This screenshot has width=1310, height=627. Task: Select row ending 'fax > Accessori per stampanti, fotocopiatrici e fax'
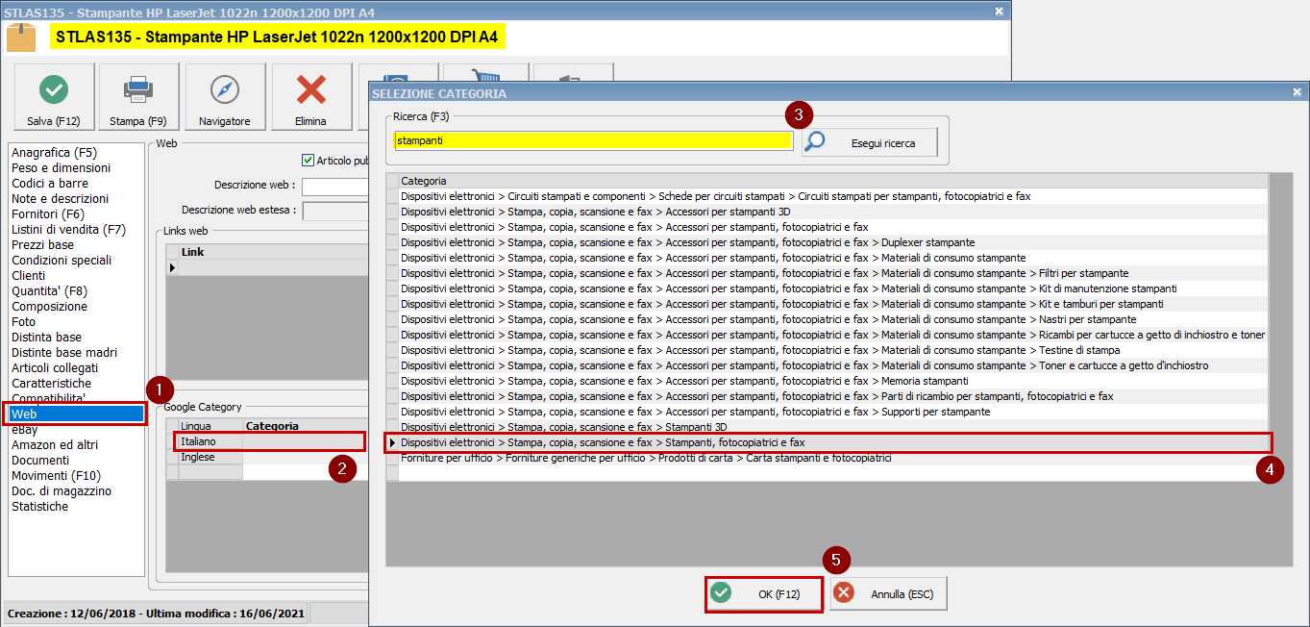pos(833,227)
